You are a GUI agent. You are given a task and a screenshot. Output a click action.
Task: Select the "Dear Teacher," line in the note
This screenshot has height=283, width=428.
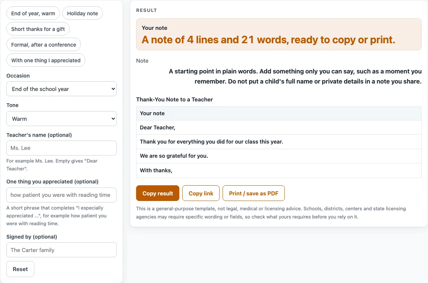[x=279, y=128]
